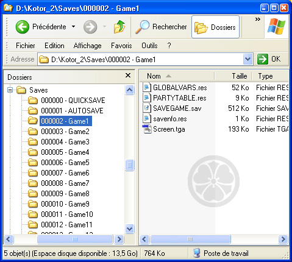Open the forward history dropdown arrow
292x262 pixels.
tap(104, 27)
